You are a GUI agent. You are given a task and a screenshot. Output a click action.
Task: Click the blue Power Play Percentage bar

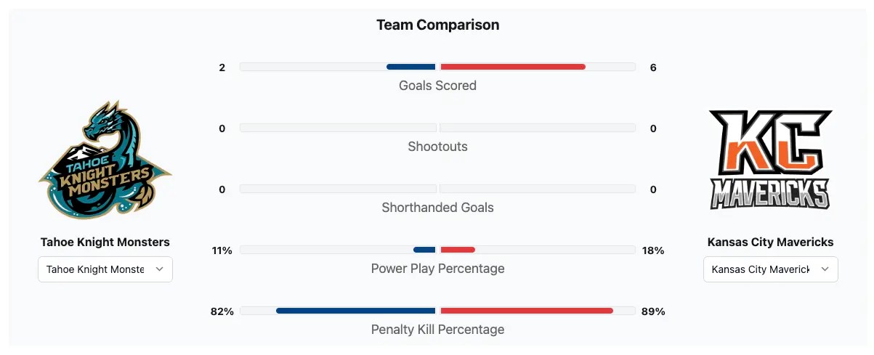coord(424,250)
